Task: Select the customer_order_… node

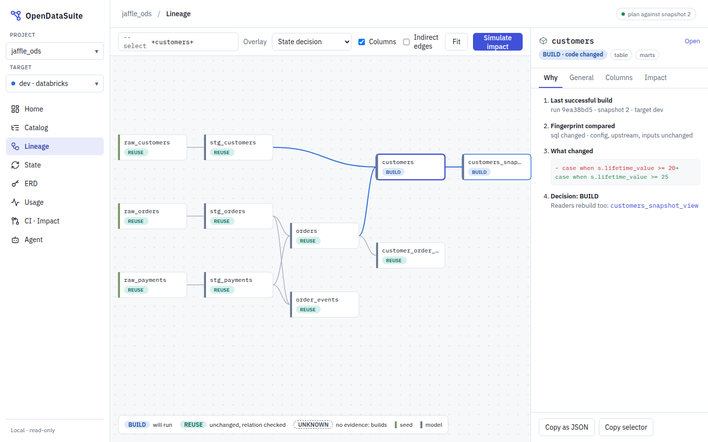Action: (x=411, y=255)
